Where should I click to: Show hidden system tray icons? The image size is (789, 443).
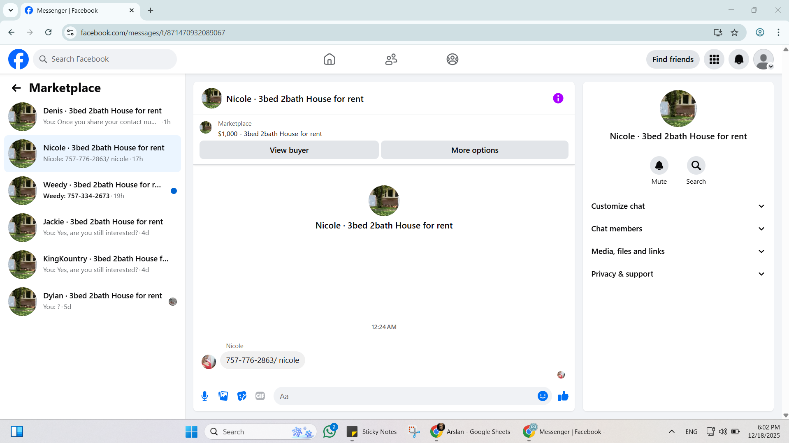click(x=672, y=431)
